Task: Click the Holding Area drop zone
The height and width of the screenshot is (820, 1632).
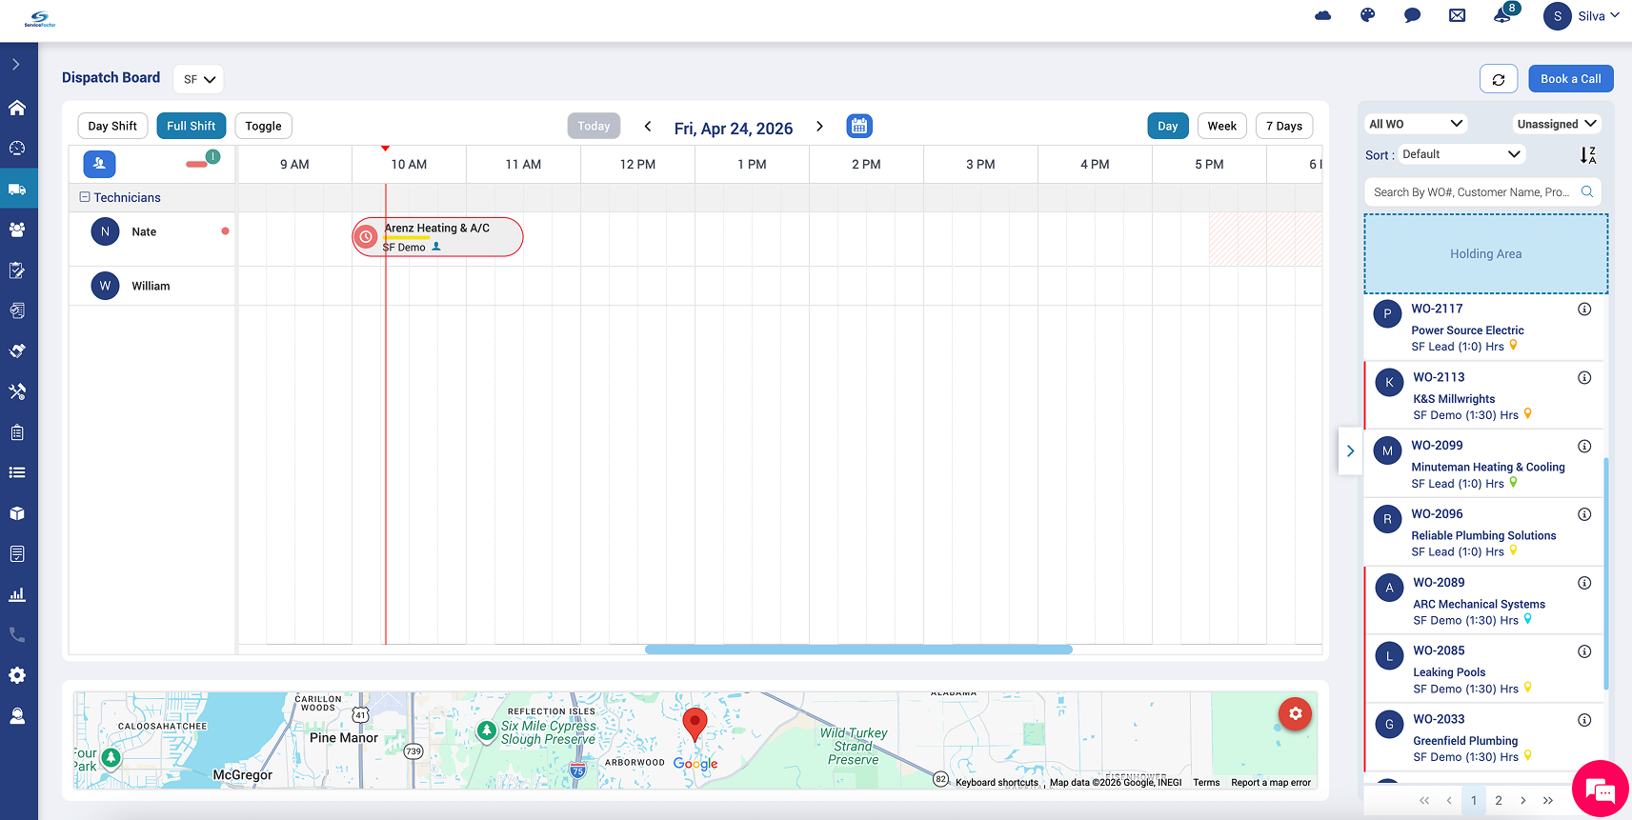Action: [1486, 253]
